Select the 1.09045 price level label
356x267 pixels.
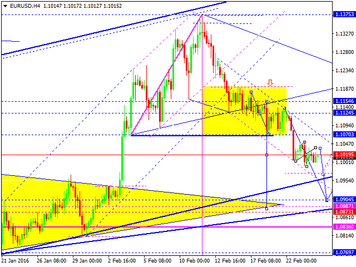coord(344,199)
